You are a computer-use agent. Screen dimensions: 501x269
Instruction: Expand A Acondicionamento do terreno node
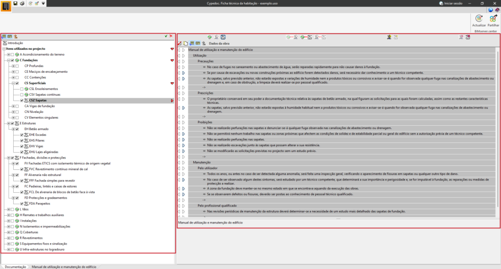pos(9,55)
